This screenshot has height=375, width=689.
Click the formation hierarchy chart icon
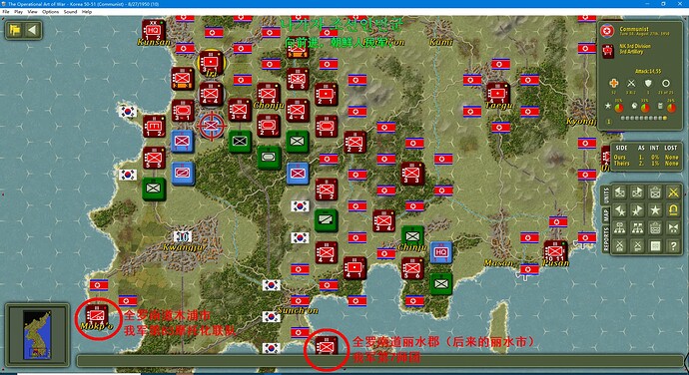coord(619,228)
